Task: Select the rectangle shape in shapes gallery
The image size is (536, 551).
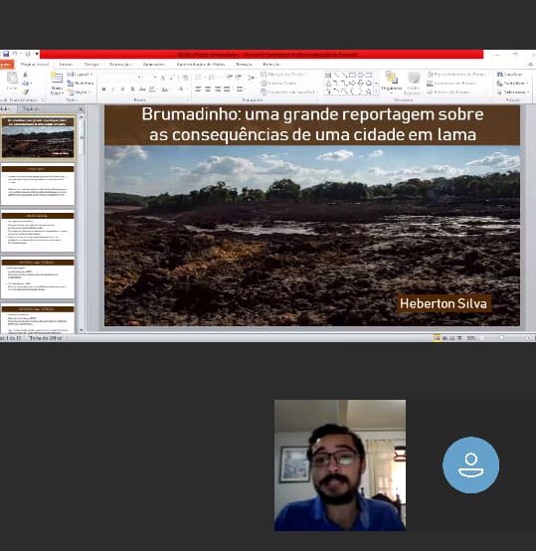Action: click(x=353, y=75)
